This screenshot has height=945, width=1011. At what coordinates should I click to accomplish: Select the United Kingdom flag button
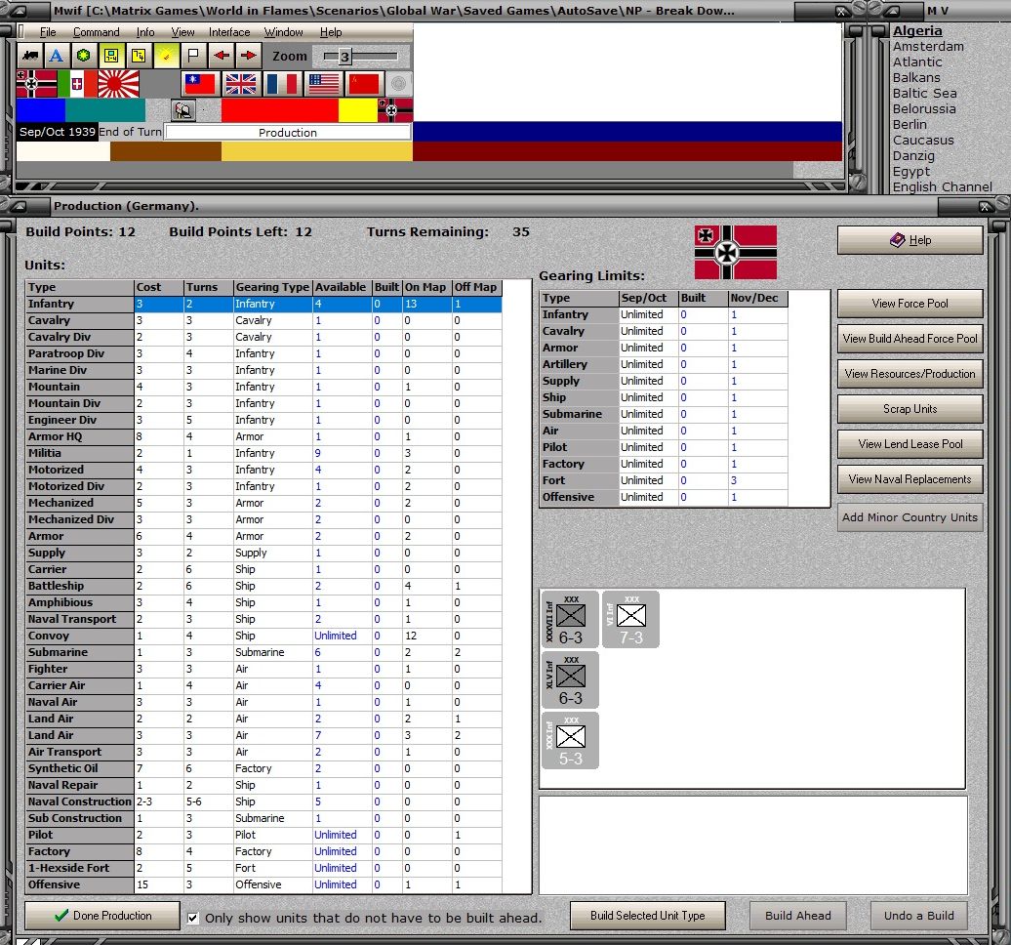click(x=240, y=84)
